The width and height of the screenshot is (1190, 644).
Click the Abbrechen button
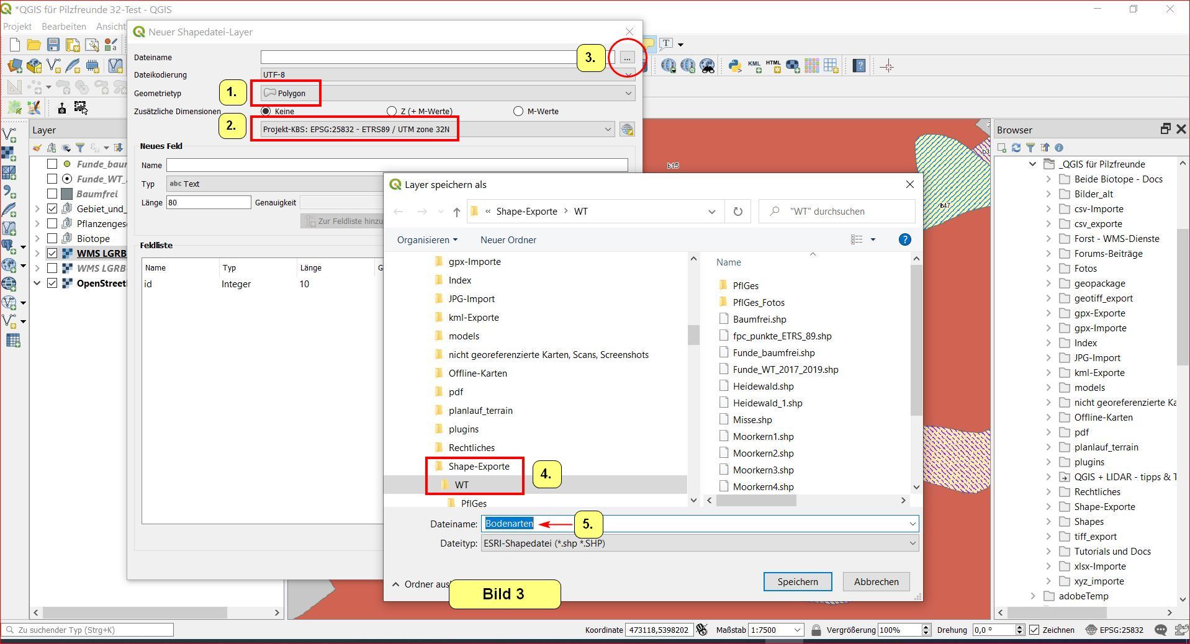click(876, 582)
